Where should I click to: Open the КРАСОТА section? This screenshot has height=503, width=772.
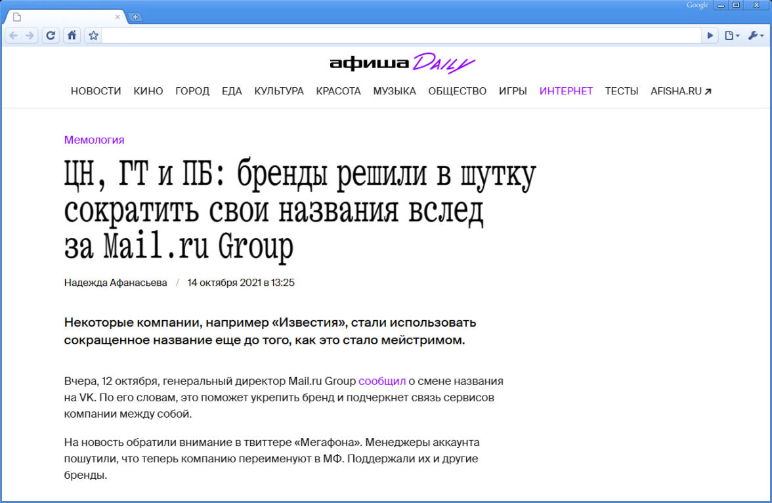[x=338, y=91]
